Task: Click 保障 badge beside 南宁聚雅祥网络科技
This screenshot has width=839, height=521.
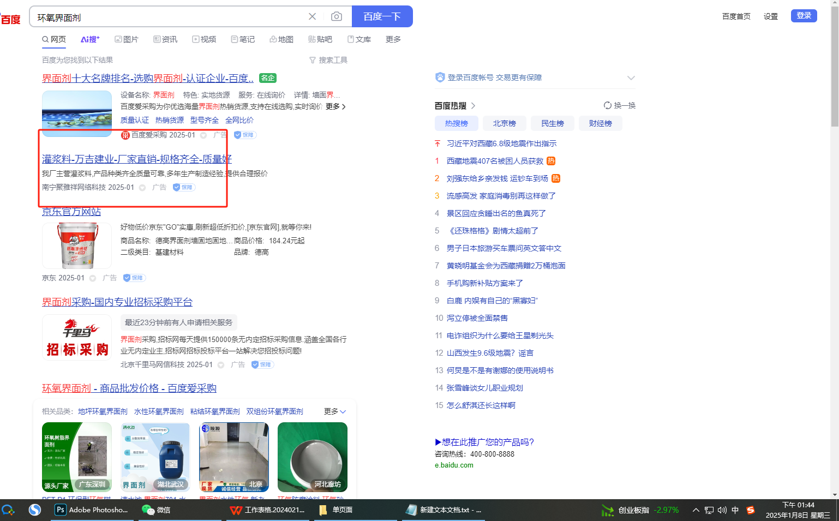Action: pyautogui.click(x=184, y=187)
